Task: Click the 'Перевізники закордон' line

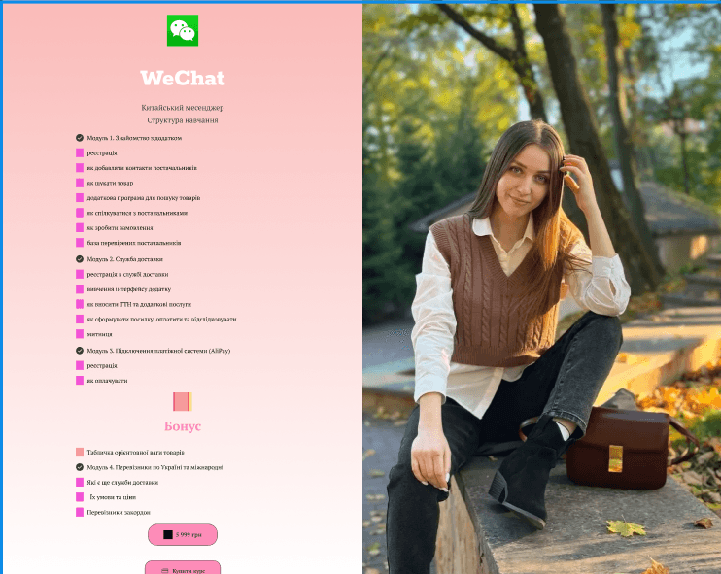Action: click(119, 512)
